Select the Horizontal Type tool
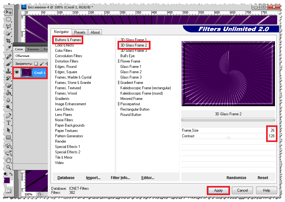The width and height of the screenshot is (285, 202). (x=8, y=123)
